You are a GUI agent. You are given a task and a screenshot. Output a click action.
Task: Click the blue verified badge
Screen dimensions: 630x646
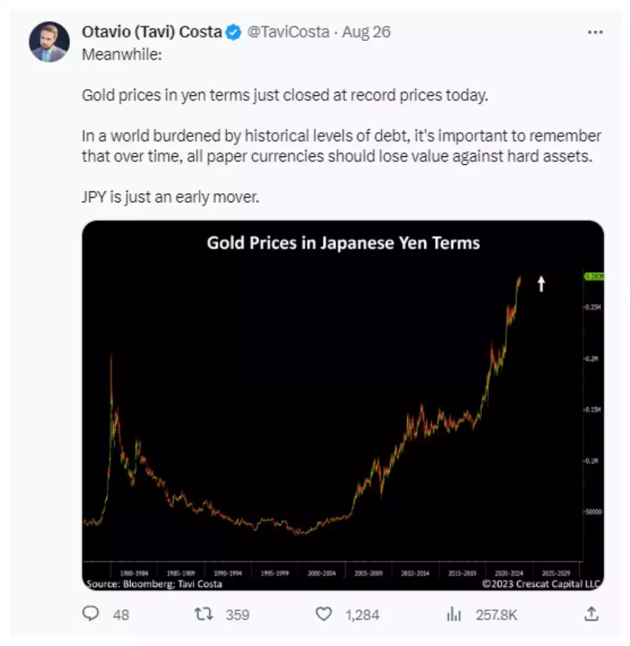click(x=234, y=32)
